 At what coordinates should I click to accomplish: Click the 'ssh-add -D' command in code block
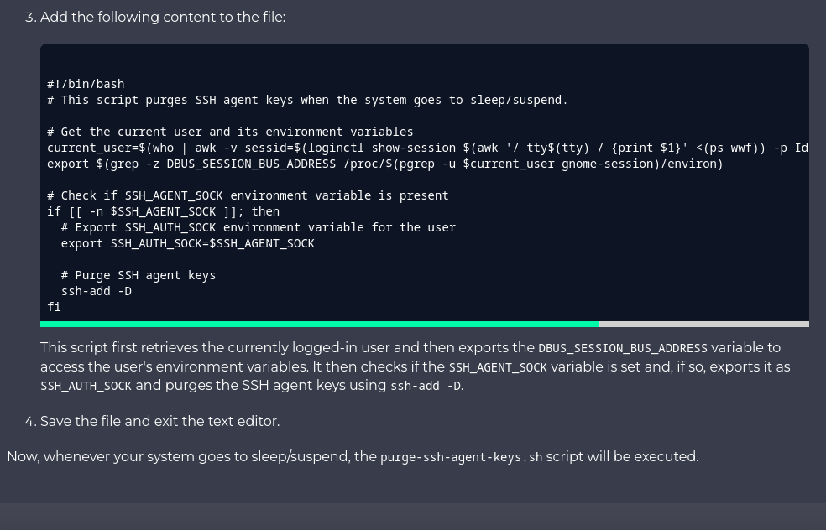(97, 291)
